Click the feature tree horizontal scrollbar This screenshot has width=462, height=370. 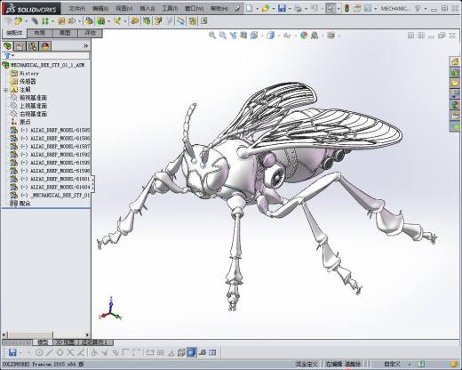(x=46, y=334)
